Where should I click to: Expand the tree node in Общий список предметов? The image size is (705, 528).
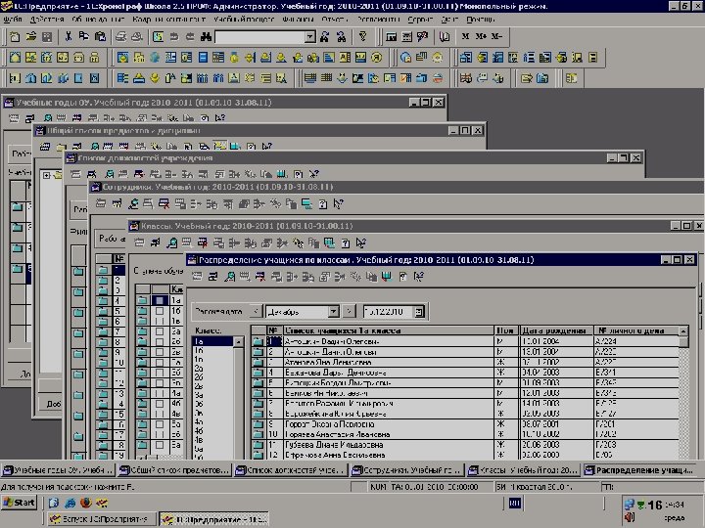coord(46,175)
